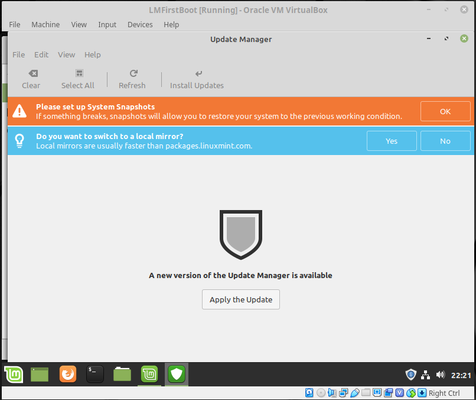This screenshot has width=476, height=400.
Task: Open the Update Manager File menu
Action: (x=18, y=55)
